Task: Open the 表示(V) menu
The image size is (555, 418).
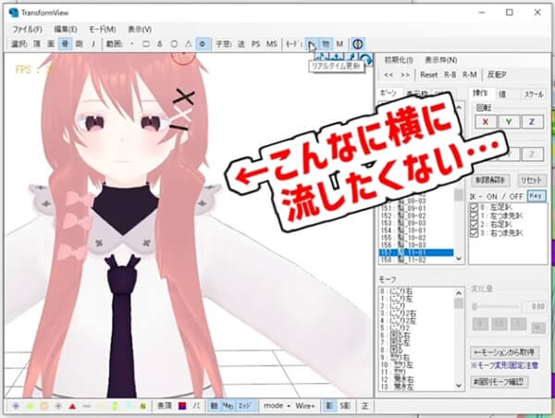Action: (x=138, y=30)
